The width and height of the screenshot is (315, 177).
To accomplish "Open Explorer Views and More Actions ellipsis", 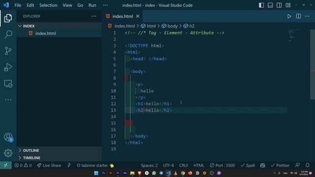I will [94, 16].
